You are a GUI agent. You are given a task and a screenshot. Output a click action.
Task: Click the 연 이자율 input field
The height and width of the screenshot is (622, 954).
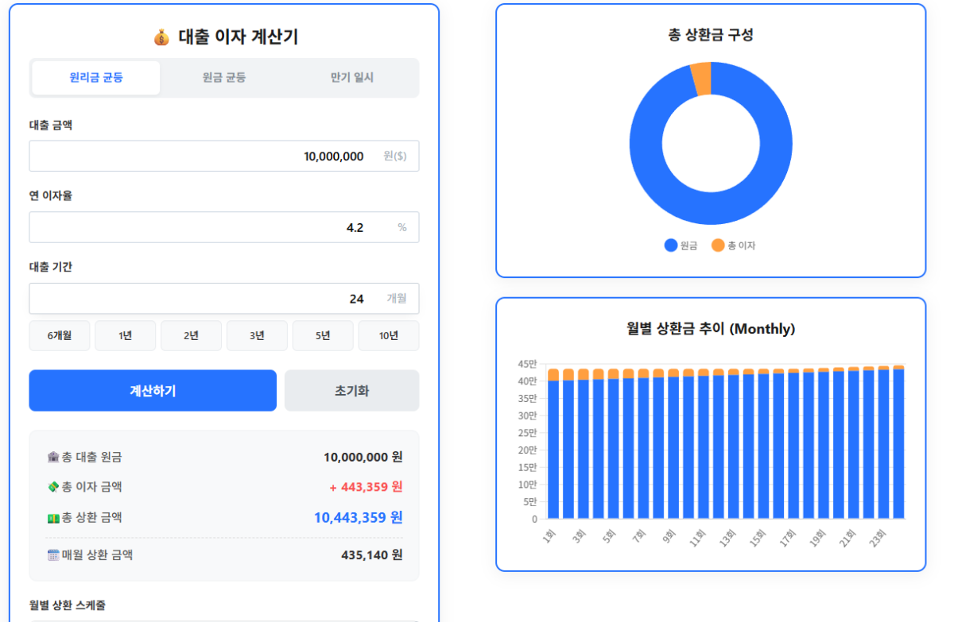tap(224, 227)
